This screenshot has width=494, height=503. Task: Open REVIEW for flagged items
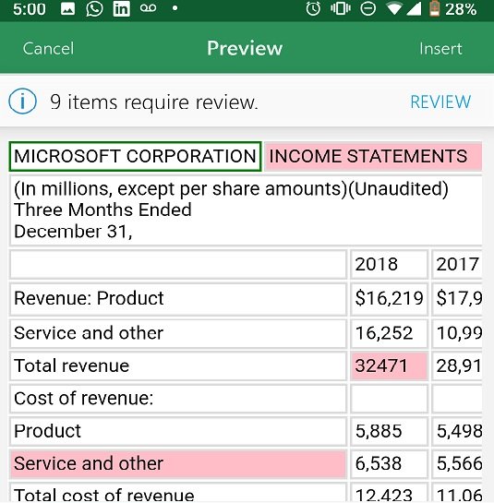[440, 102]
